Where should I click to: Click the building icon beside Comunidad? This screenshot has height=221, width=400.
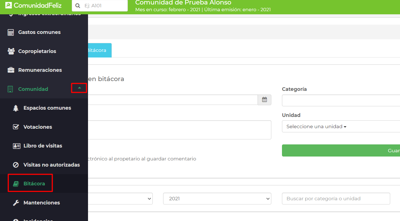point(10,89)
